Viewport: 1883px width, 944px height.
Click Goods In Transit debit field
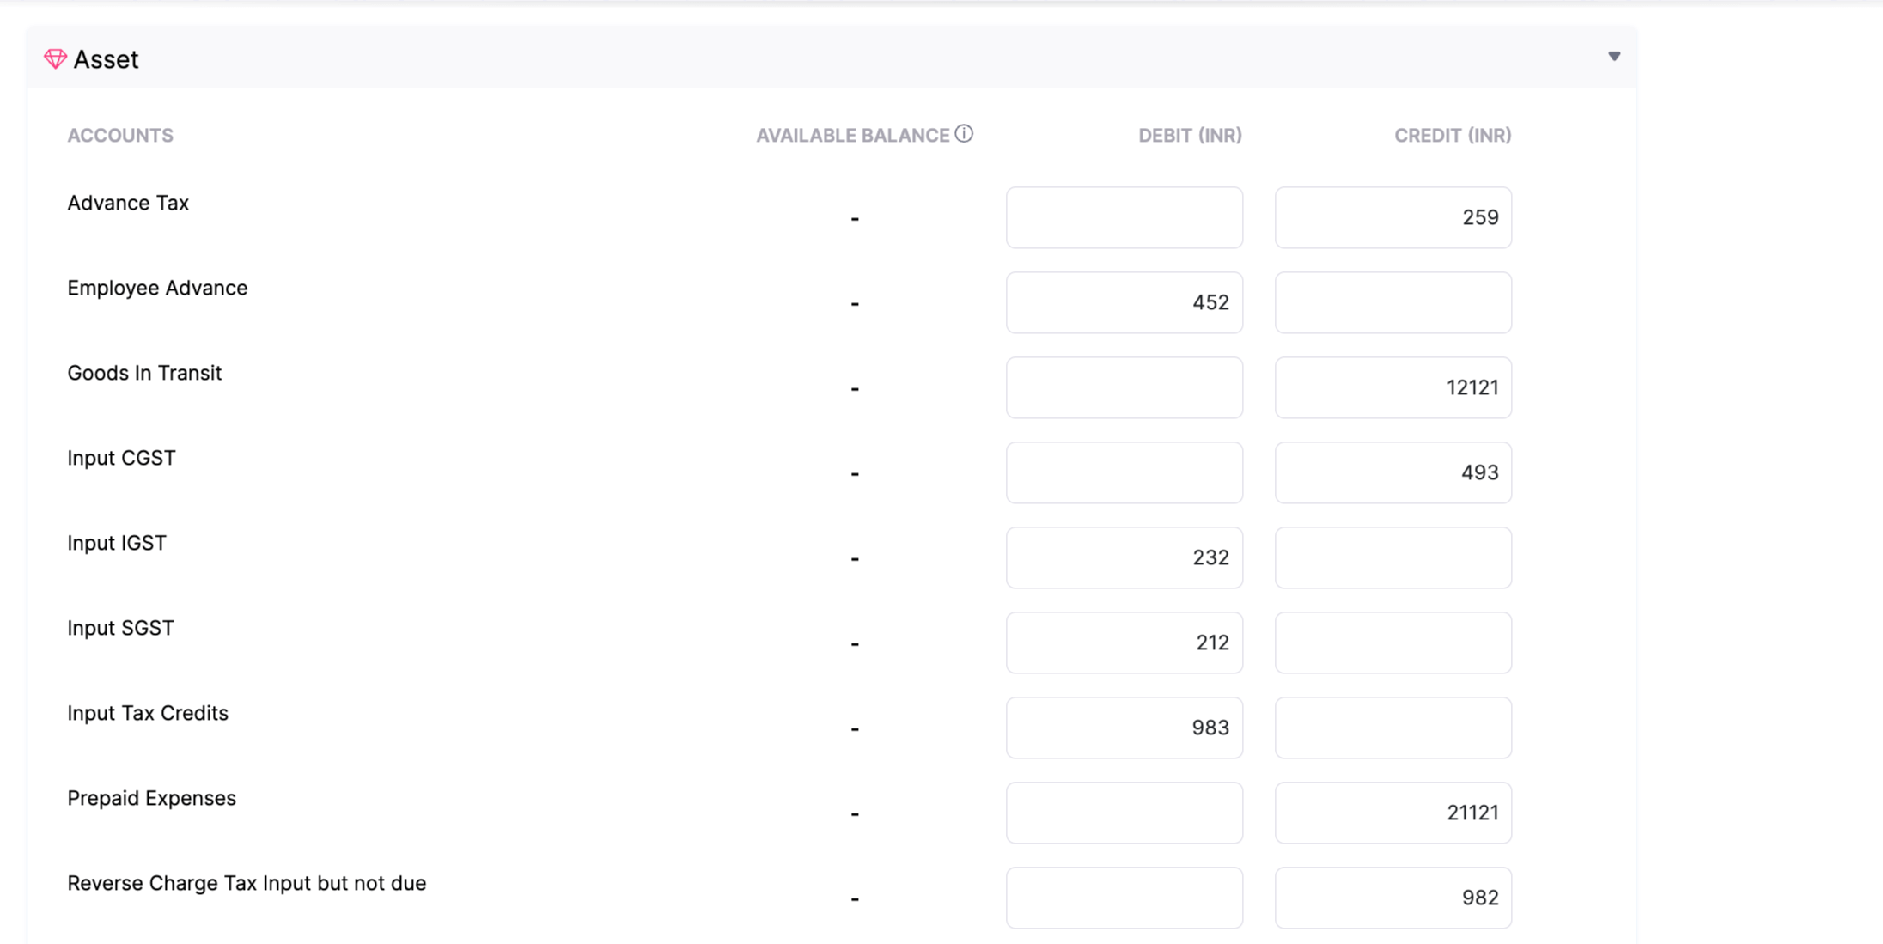[x=1124, y=387]
